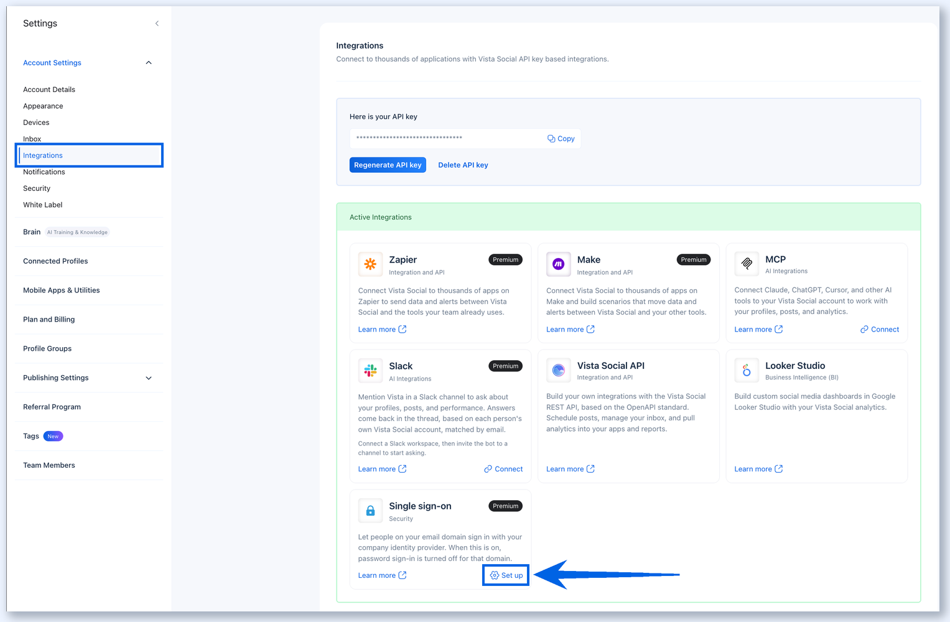Go to Plan and Billing
This screenshot has height=622, width=950.
(49, 320)
